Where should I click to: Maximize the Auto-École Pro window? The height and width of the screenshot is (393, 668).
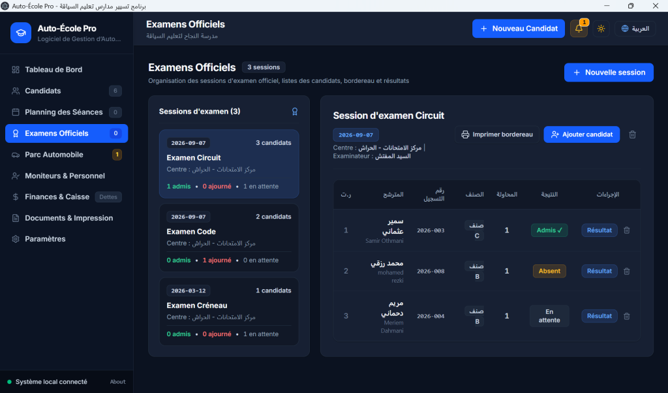[631, 6]
